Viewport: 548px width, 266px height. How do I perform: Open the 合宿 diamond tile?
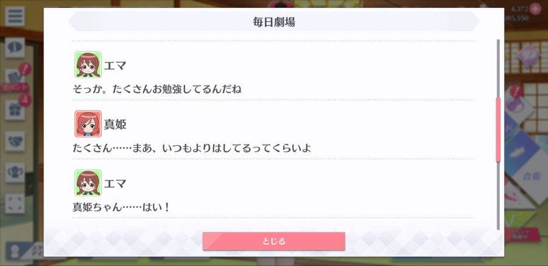[532, 176]
